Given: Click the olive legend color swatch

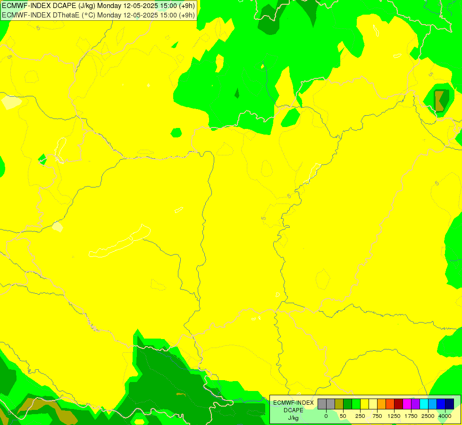Looking at the screenshot, I should 339,404.
